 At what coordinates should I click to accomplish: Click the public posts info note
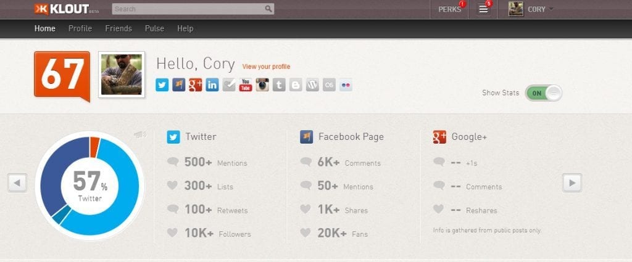487,231
